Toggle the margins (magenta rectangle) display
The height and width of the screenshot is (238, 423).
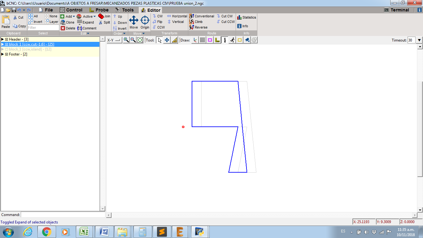[x=210, y=40]
